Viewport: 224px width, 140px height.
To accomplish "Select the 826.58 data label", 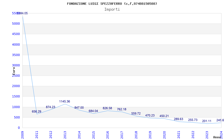I will point(107,108).
